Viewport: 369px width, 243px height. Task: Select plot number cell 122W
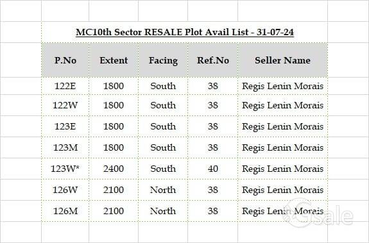click(65, 105)
